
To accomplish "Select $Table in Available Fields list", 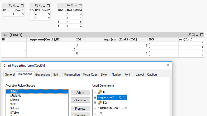I will click(37, 113).
